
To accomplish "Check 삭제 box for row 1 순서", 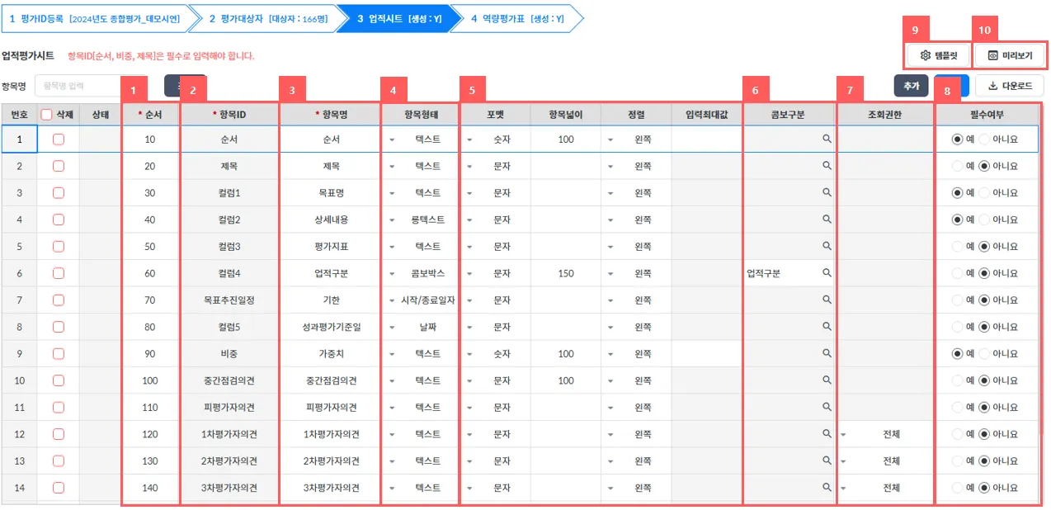I will [59, 139].
